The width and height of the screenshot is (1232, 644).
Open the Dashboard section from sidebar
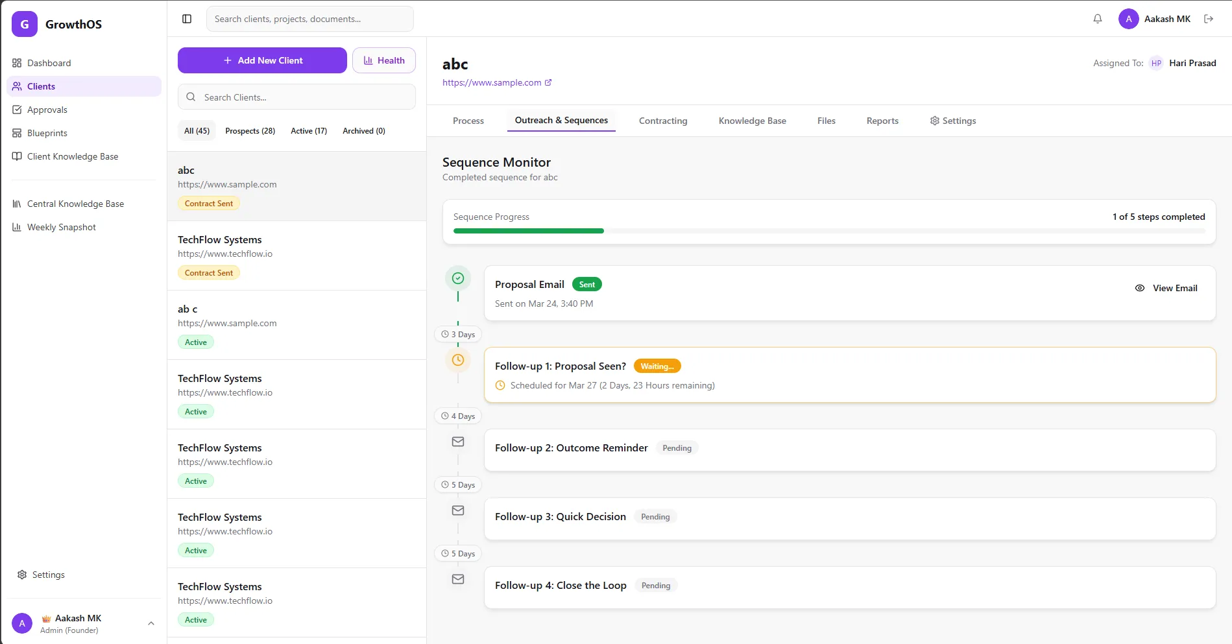(x=50, y=63)
